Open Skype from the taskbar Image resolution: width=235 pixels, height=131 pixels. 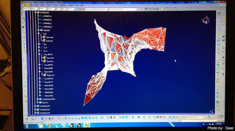[x=56, y=126]
